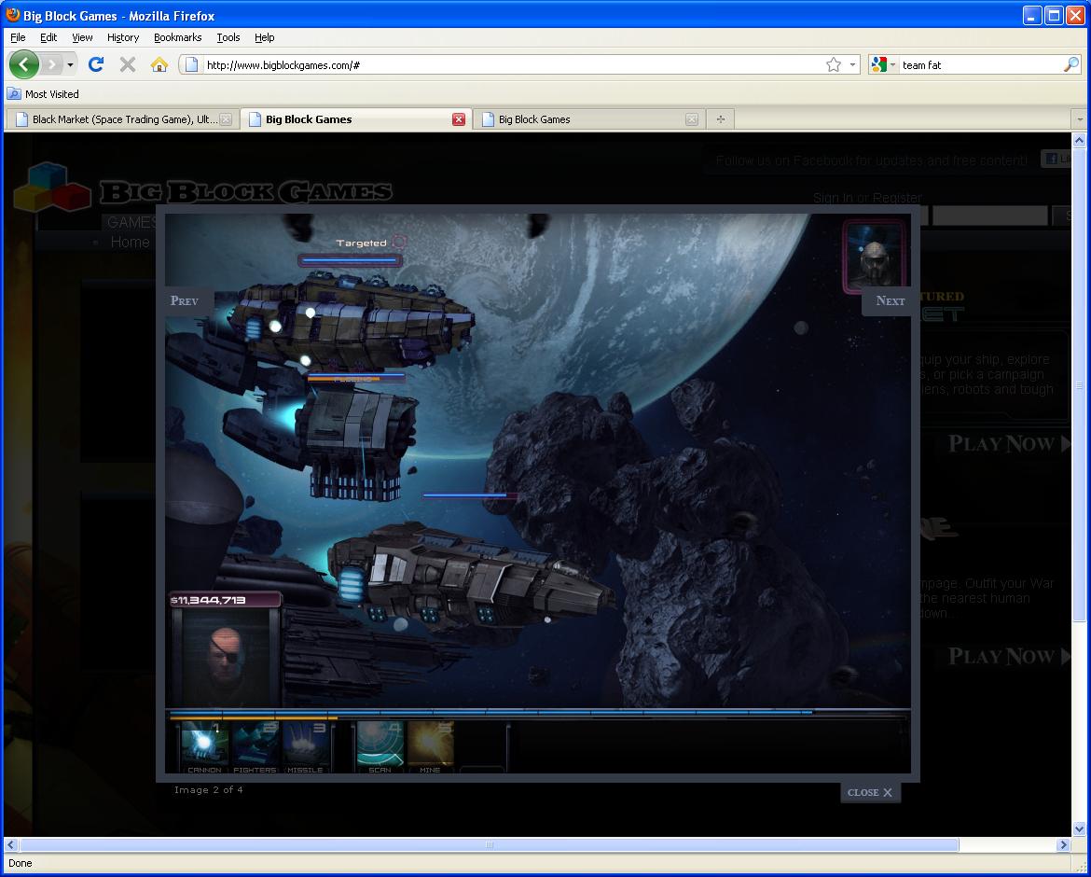Image resolution: width=1091 pixels, height=877 pixels.
Task: Close the image lightbox viewer
Action: click(x=869, y=792)
